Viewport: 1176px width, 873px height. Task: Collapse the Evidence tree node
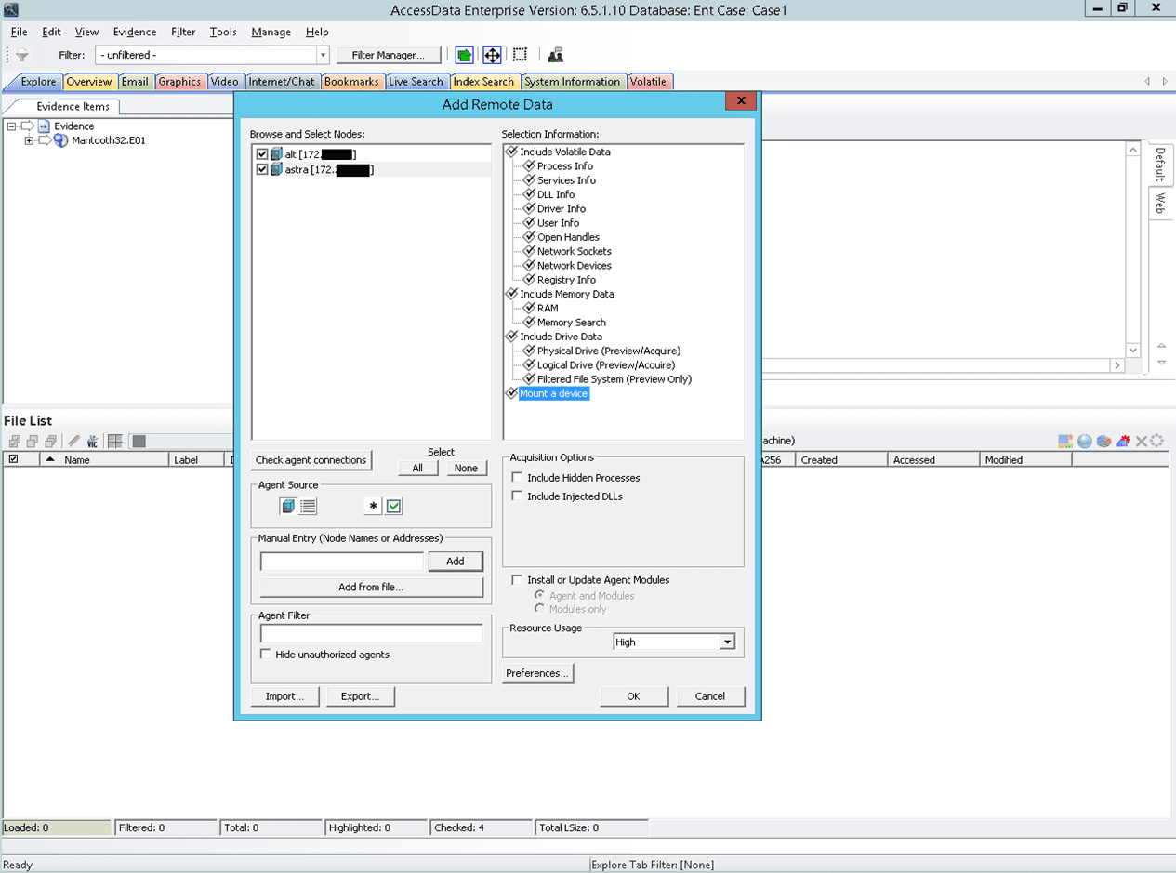[12, 126]
